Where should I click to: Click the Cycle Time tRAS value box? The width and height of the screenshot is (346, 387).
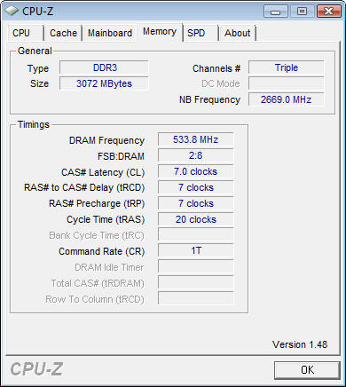196,219
